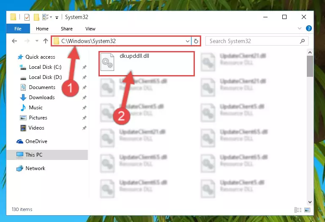The height and width of the screenshot is (222, 325).
Task: Open the View ribbon tab
Action: (x=90, y=29)
